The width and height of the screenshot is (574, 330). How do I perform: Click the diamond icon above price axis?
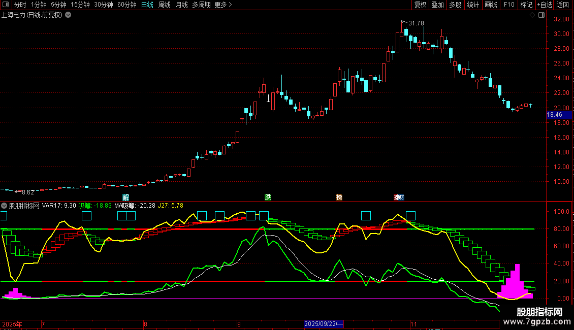pos(532,15)
